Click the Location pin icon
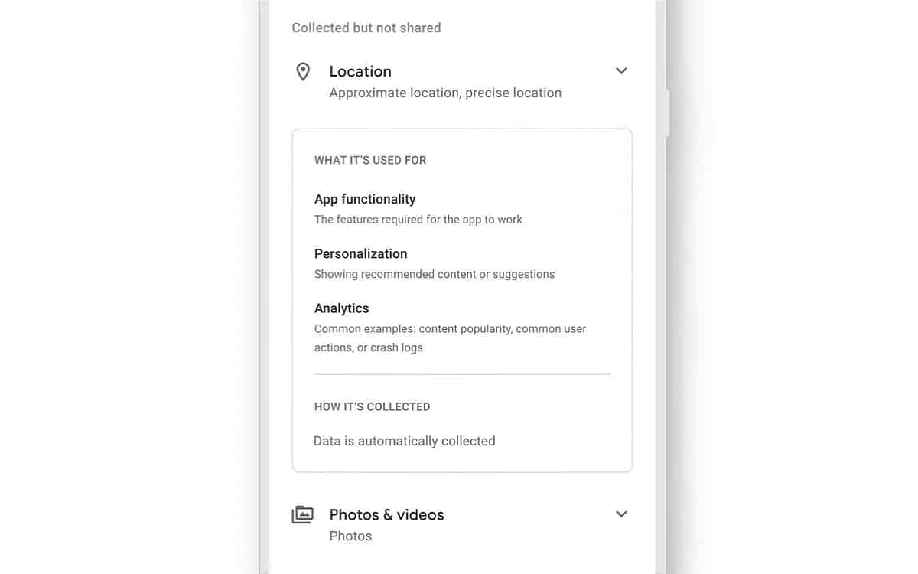This screenshot has width=918, height=574. point(303,72)
